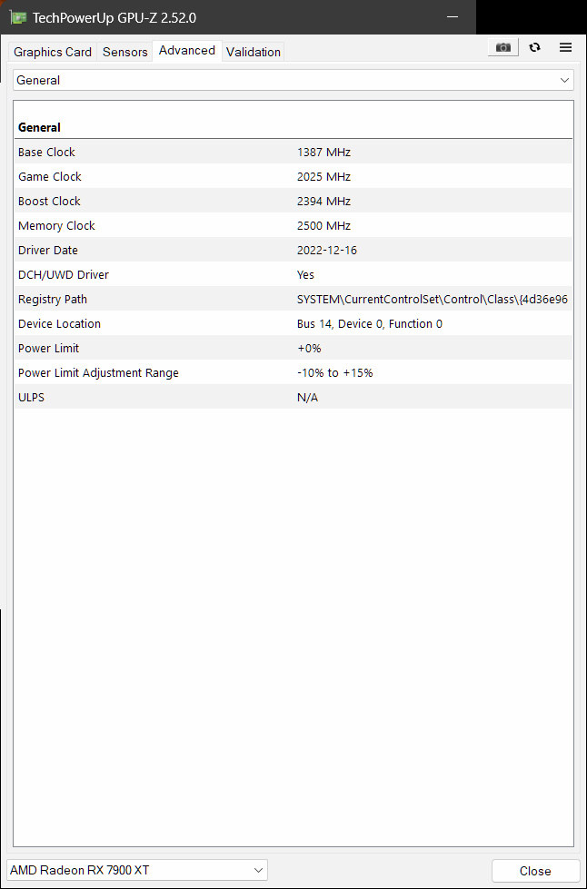Screen dimensions: 587x889
Task: Click the Memory Clock entry
Action: (293, 226)
